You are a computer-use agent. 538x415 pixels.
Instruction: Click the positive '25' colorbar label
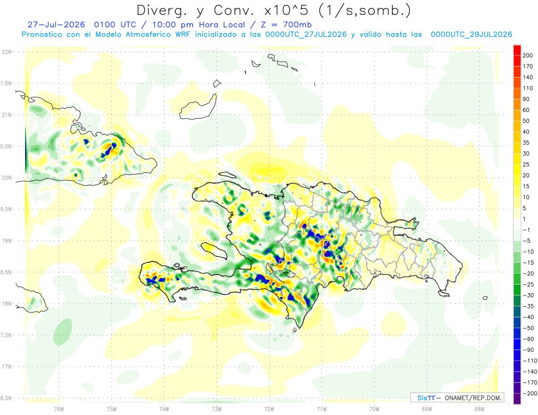point(526,164)
